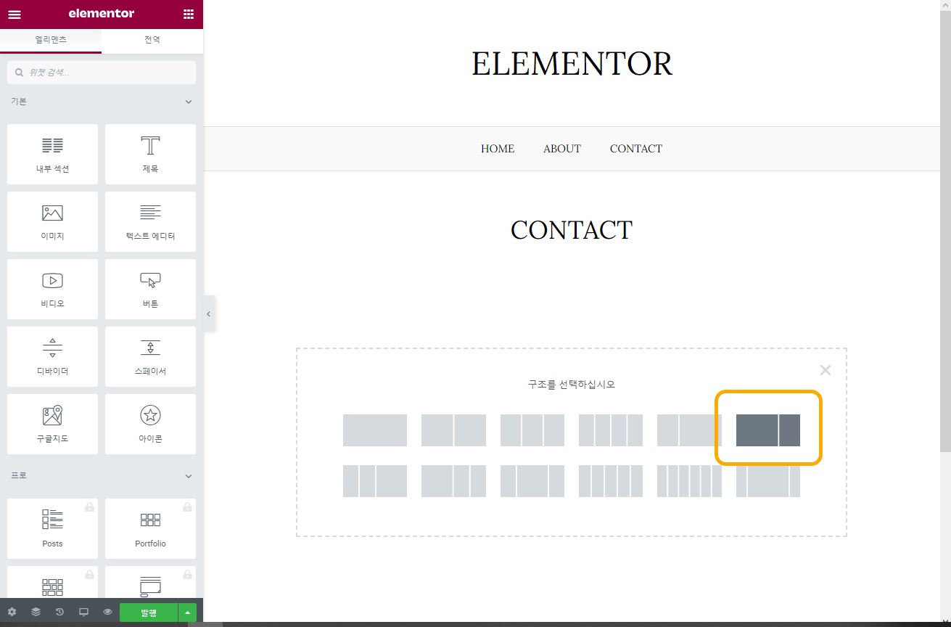This screenshot has width=951, height=627.
Task: Select the 제목 heading widget
Action: [150, 154]
